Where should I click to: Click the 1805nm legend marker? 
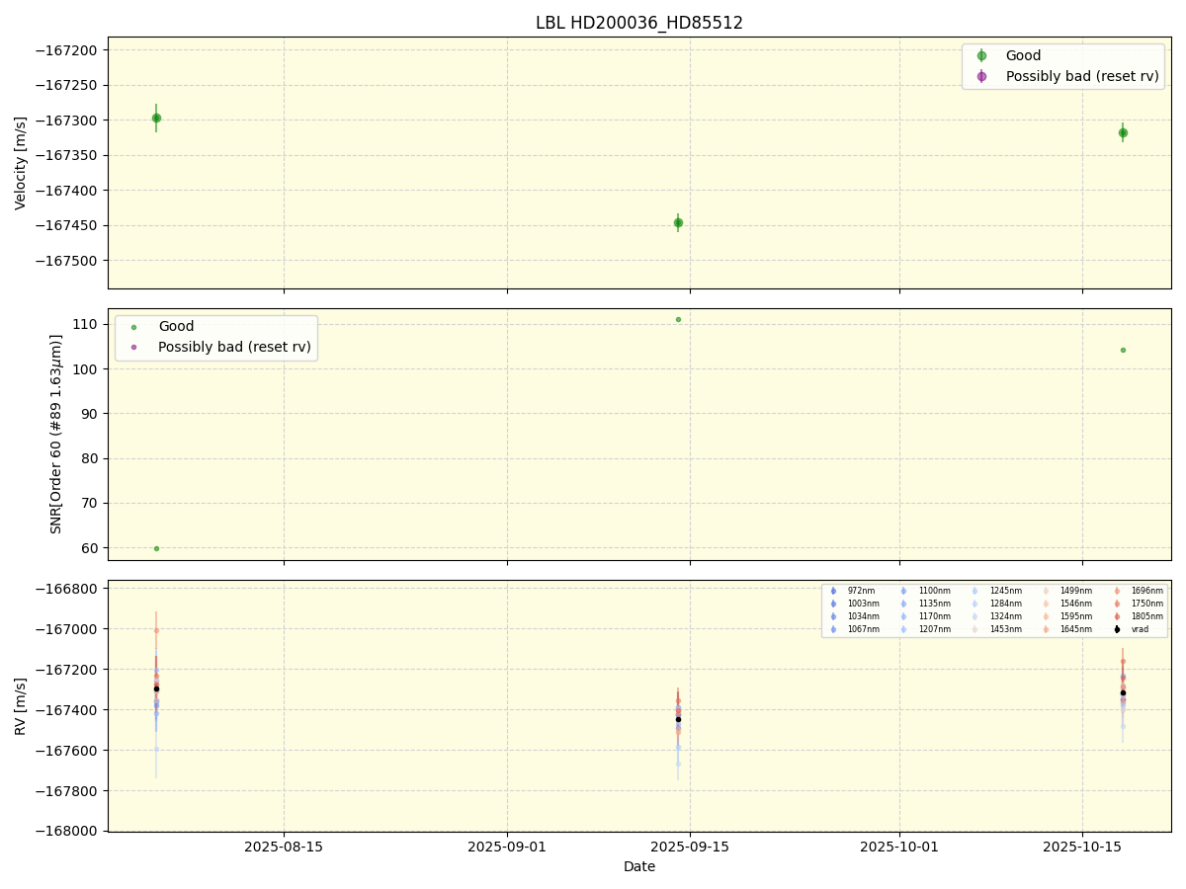[1118, 616]
